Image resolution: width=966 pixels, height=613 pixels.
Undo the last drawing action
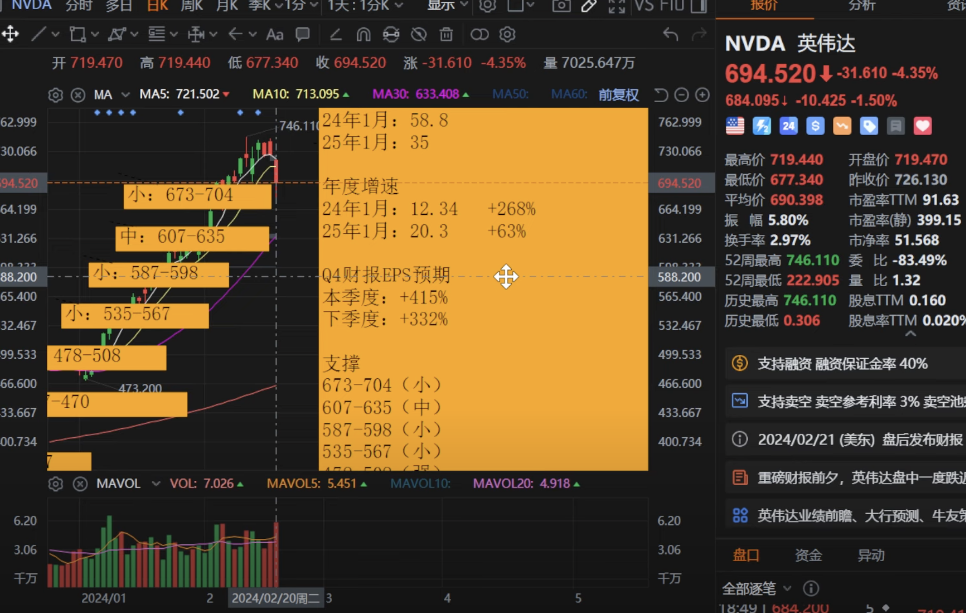(671, 34)
